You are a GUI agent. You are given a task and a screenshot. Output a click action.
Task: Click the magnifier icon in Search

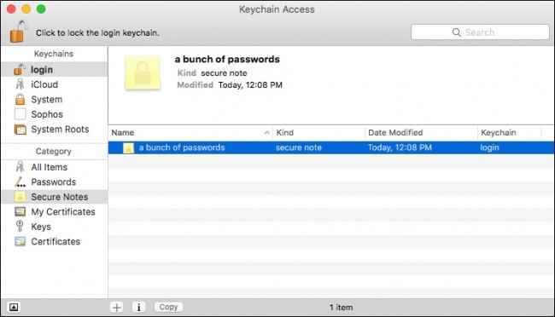[x=457, y=32]
